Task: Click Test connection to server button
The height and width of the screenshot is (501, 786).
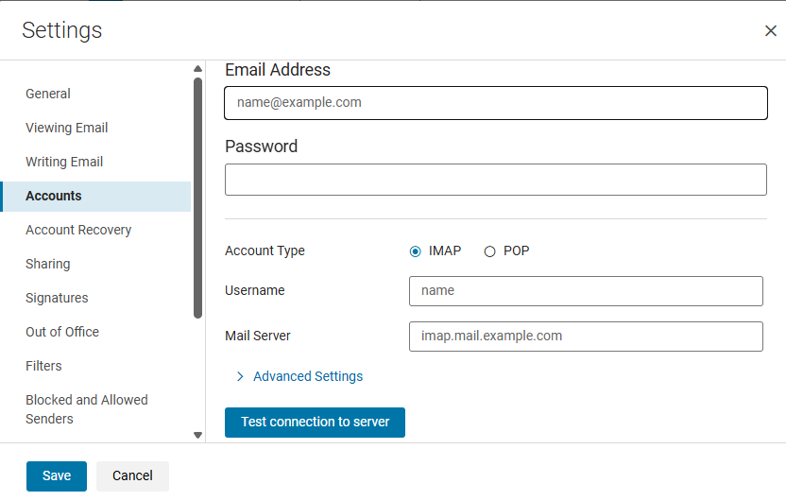Action: tap(315, 422)
